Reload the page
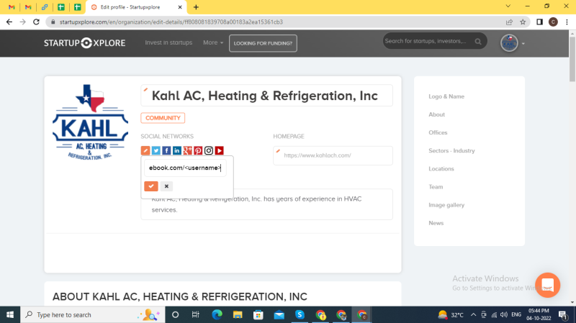Image resolution: width=576 pixels, height=323 pixels. [x=36, y=22]
